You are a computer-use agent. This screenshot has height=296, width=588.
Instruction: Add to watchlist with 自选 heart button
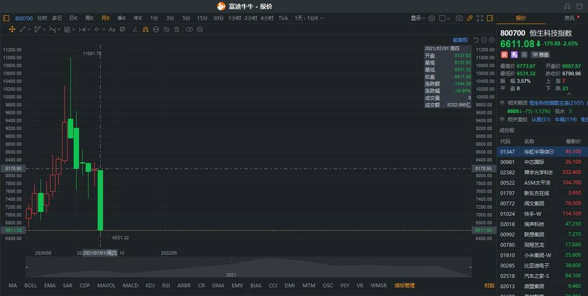[540, 55]
